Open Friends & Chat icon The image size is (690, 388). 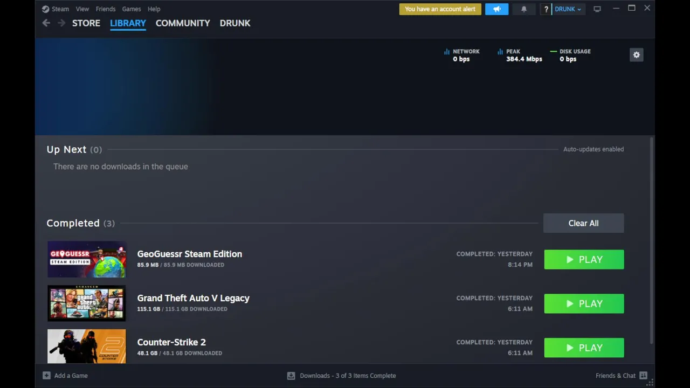tap(643, 376)
